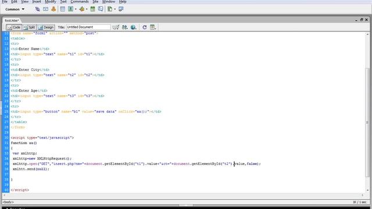This screenshot has height=209, width=372.
Task: Insert the date icon
Action: [x=93, y=9]
